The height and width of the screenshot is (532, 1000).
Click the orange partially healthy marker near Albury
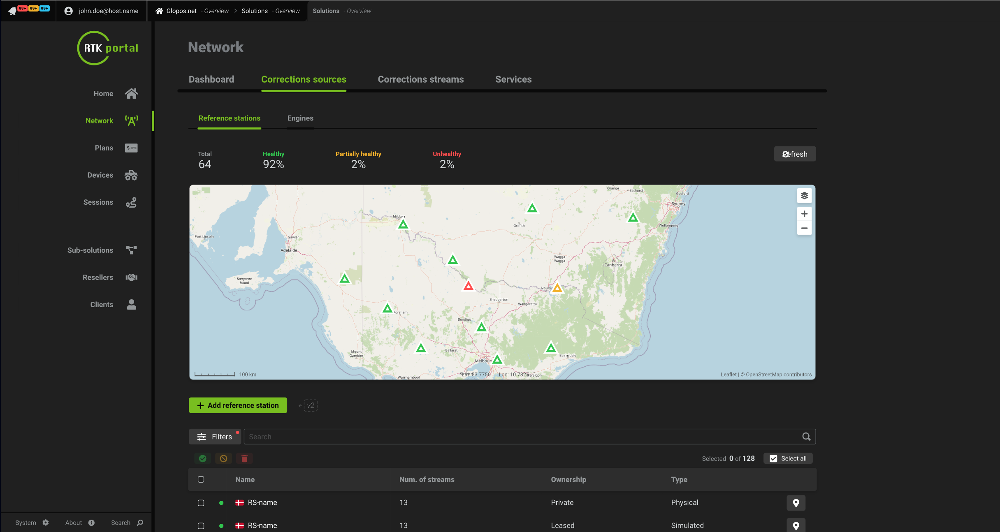tap(557, 288)
